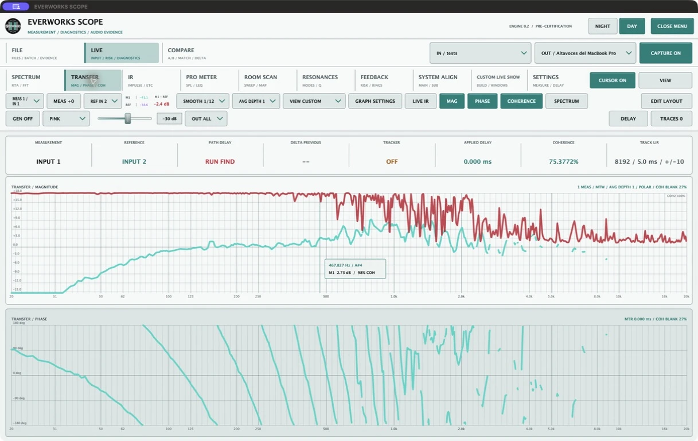
Task: Click the DELAY button
Action: (x=628, y=119)
